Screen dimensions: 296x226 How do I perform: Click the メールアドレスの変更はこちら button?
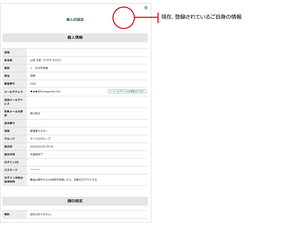(127, 91)
